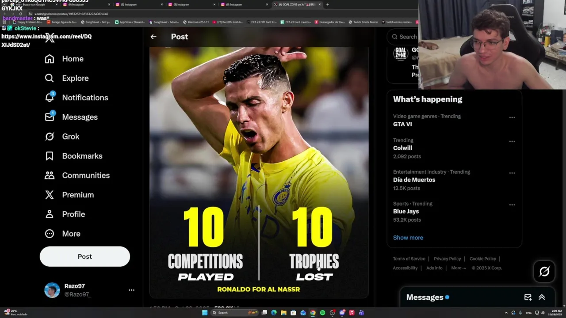Click the X Search field
The height and width of the screenshot is (318, 566).
click(403, 37)
